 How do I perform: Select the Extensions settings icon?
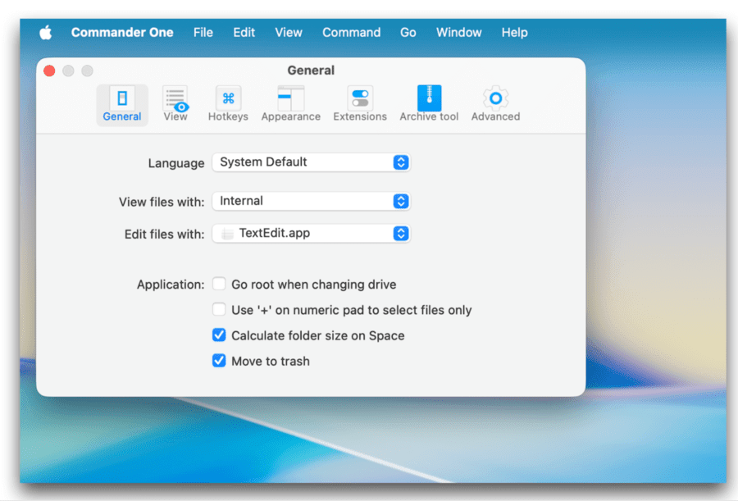click(360, 102)
